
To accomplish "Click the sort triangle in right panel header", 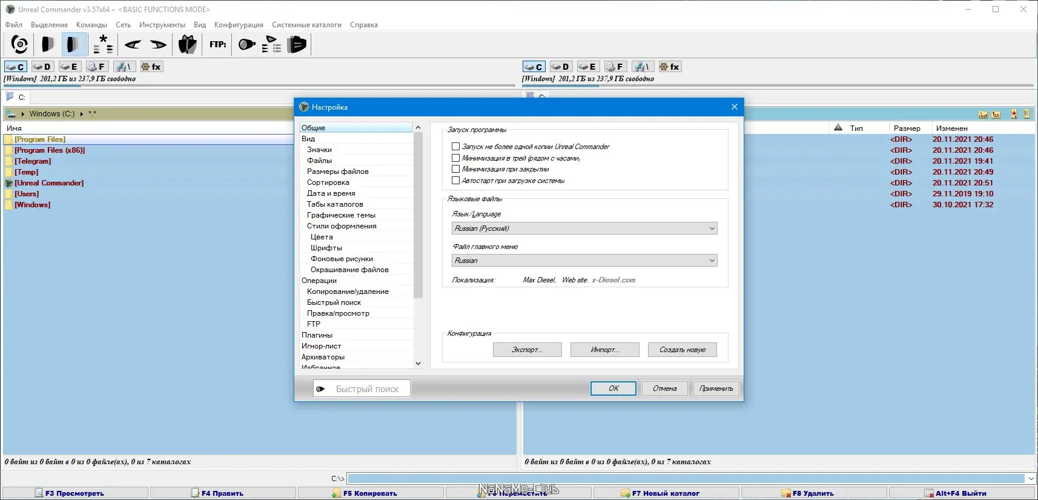I will pyautogui.click(x=838, y=128).
